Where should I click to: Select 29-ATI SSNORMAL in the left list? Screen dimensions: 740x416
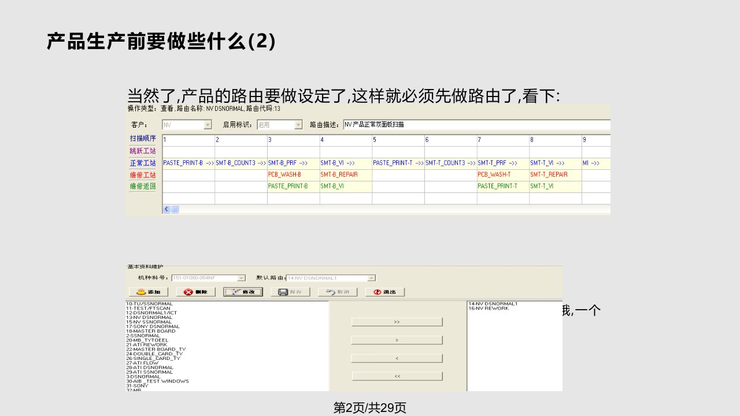[149, 372]
